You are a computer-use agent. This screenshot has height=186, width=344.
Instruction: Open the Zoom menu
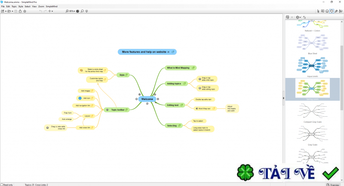click(41, 6)
